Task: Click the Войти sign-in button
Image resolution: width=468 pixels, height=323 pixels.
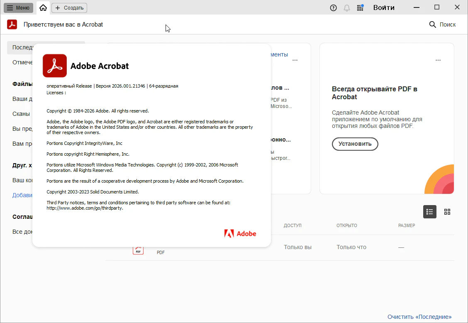Action: 384,7
